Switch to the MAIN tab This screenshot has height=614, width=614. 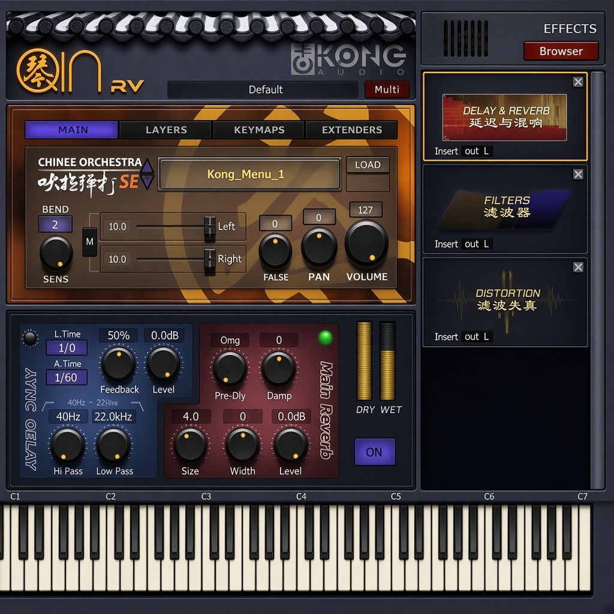pos(71,130)
